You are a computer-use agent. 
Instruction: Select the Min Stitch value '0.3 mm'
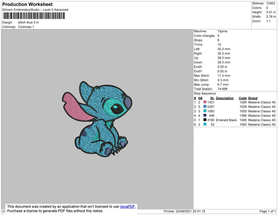tap(223, 80)
